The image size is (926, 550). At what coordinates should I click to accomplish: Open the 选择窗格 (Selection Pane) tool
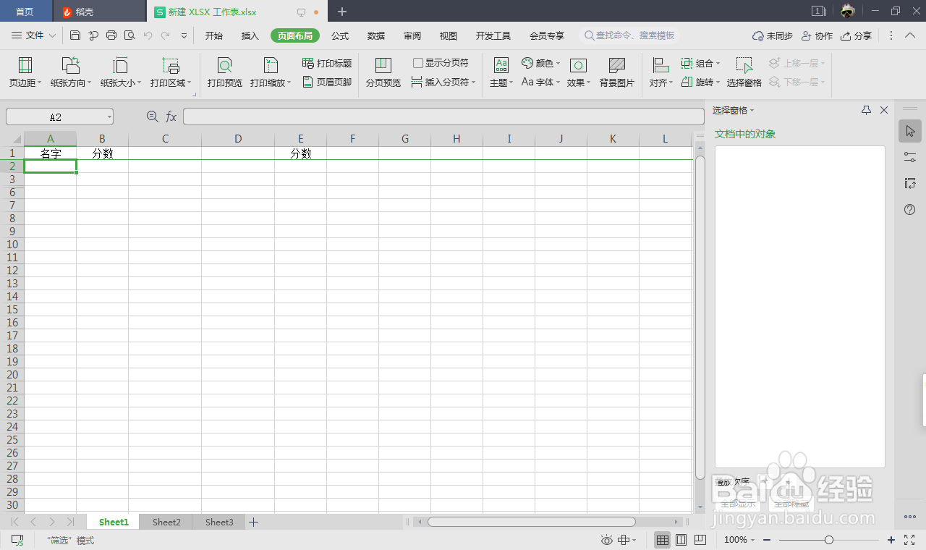tap(744, 72)
